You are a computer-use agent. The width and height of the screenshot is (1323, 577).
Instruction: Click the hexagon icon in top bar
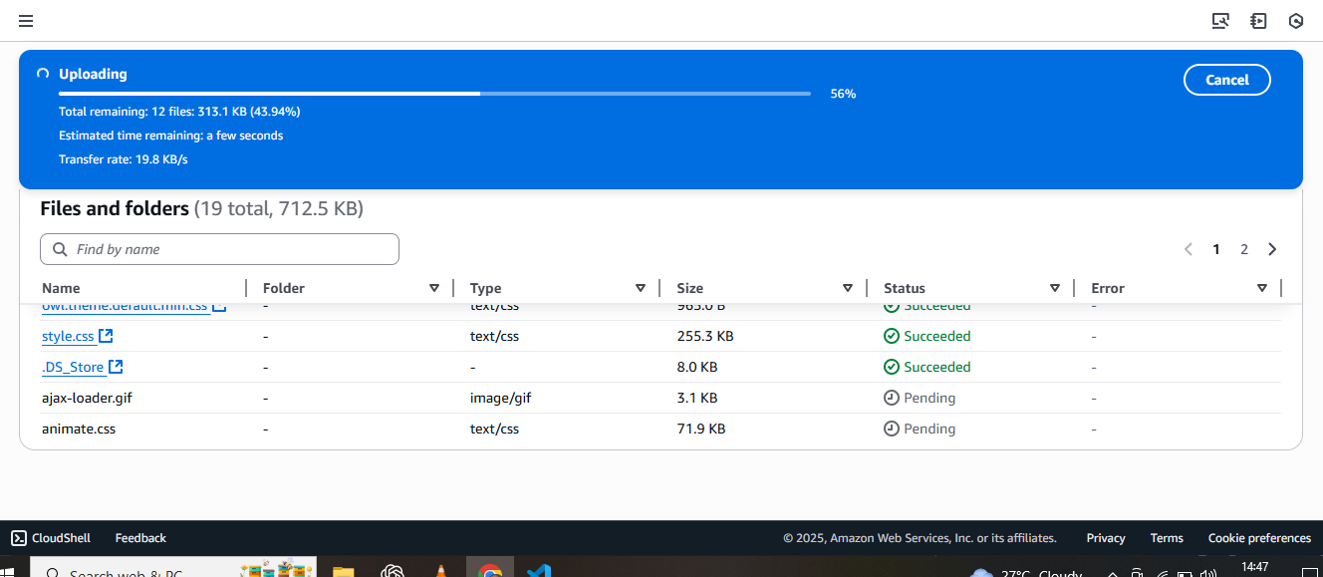(1296, 21)
